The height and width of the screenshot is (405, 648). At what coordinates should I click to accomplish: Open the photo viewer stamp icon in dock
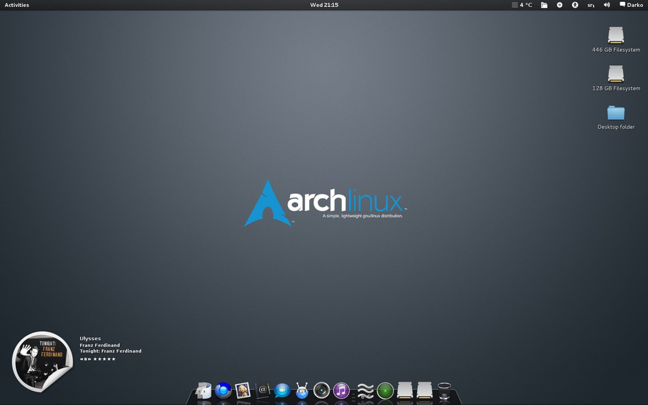pyautogui.click(x=242, y=390)
